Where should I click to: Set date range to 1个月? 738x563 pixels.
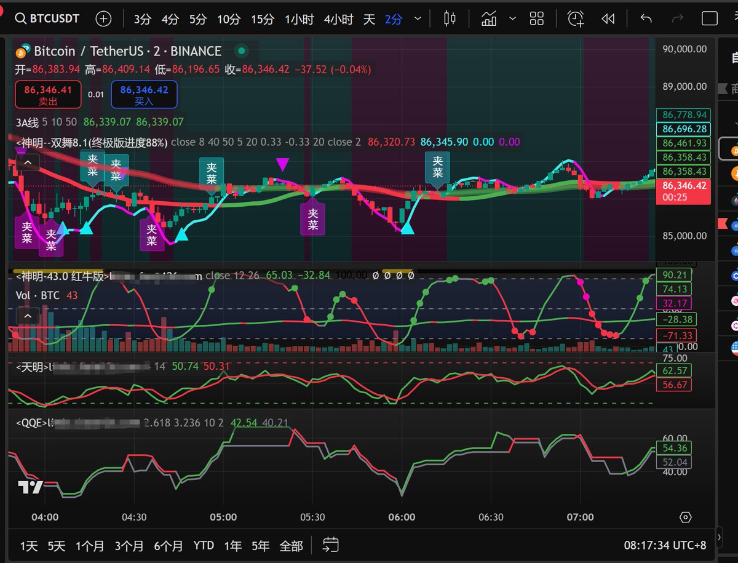pyautogui.click(x=90, y=546)
